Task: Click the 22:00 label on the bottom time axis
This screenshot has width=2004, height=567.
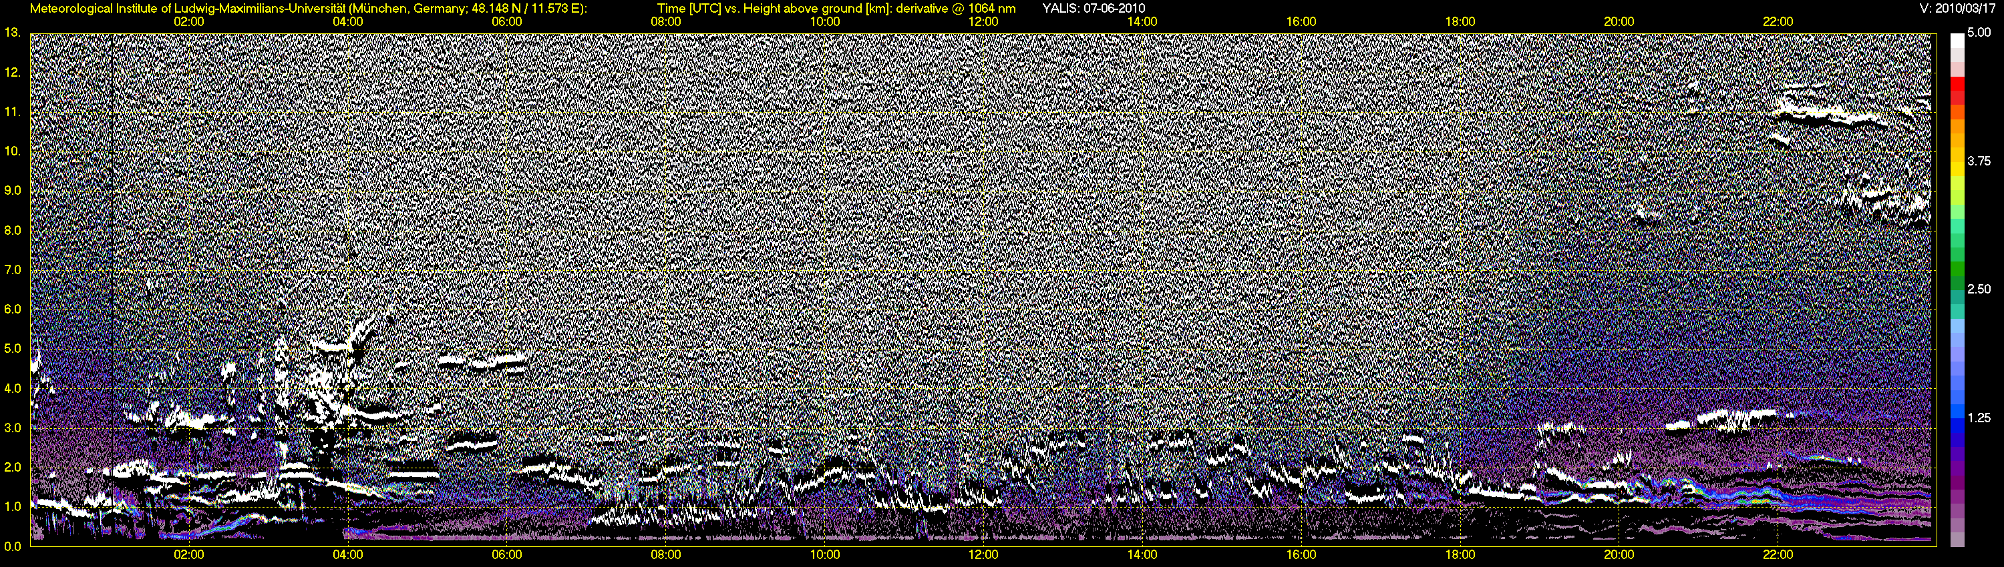Action: pyautogui.click(x=1778, y=554)
